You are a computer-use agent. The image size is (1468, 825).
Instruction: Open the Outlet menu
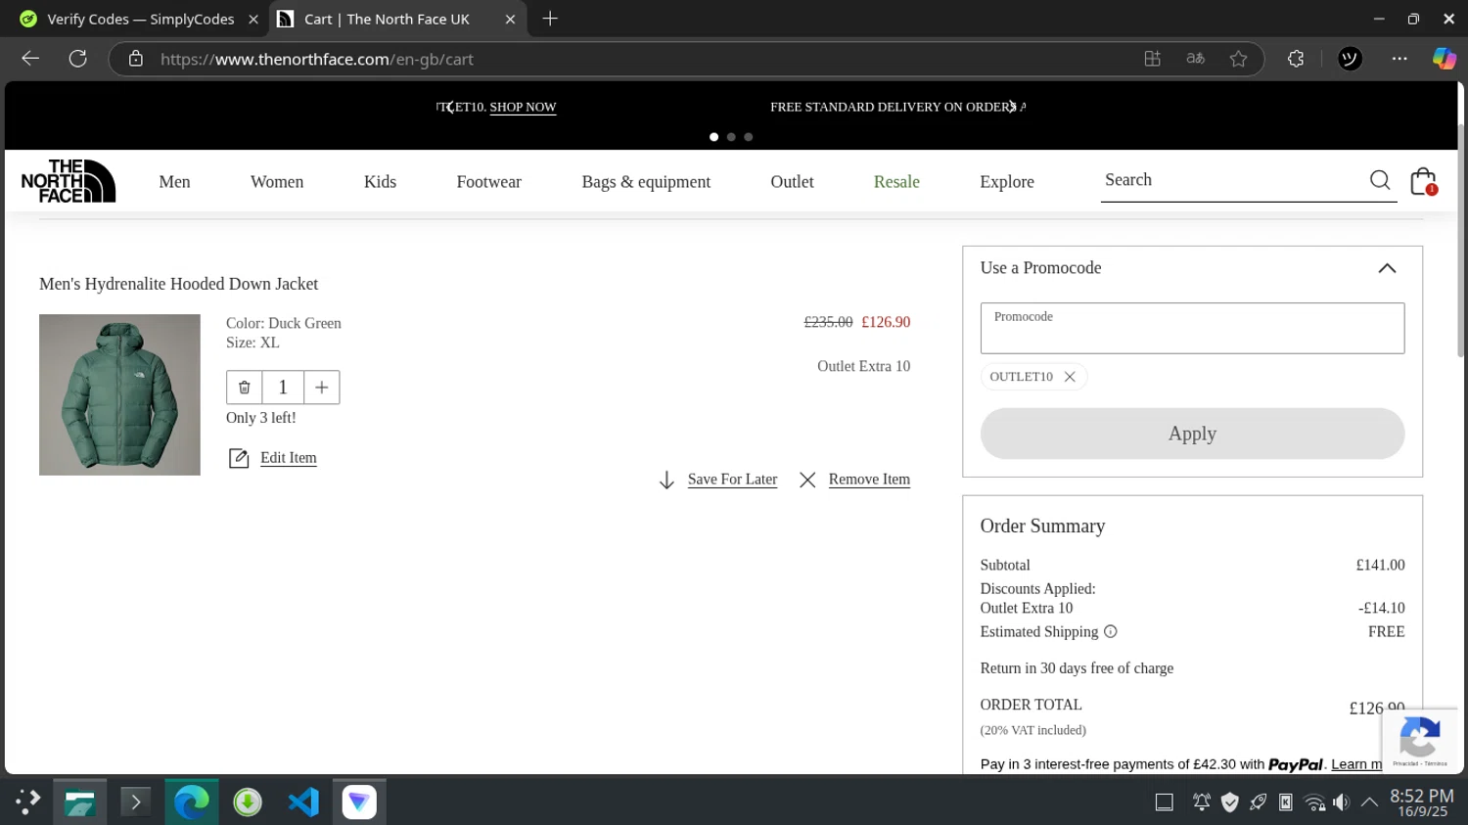792,182
